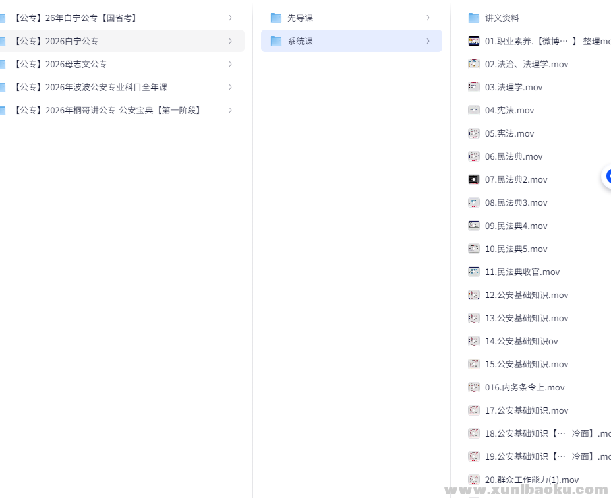Viewport: 611px width, 498px height.
Task: Click the video thumbnail icon of 01.职业素养
Action: pyautogui.click(x=473, y=41)
